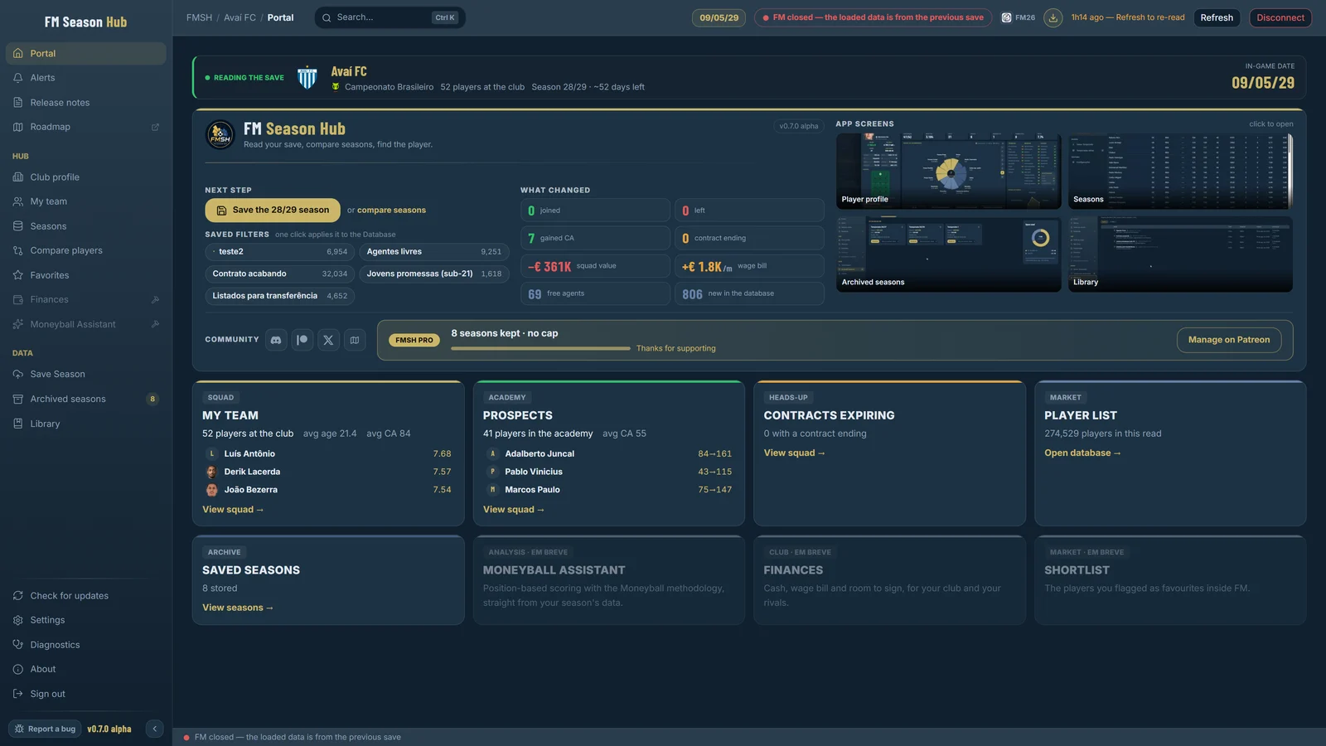Viewport: 1326px width, 746px height.
Task: Click Check for updates
Action: tap(86, 596)
